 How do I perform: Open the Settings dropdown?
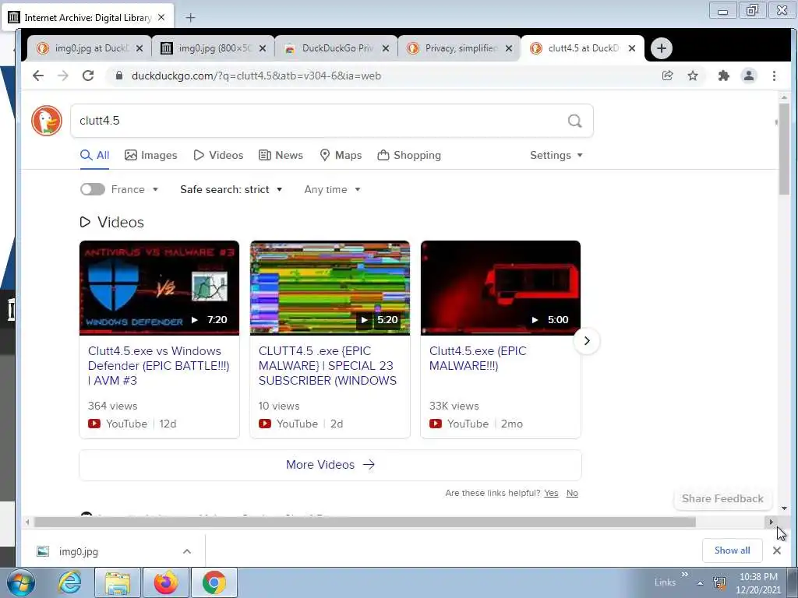tap(556, 155)
